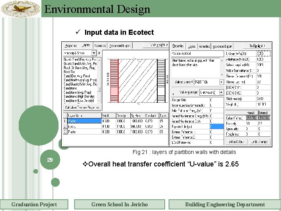This screenshot has width=281, height=211.
Task: Open Building Element PARTITION dropdown
Action: click(x=209, y=82)
